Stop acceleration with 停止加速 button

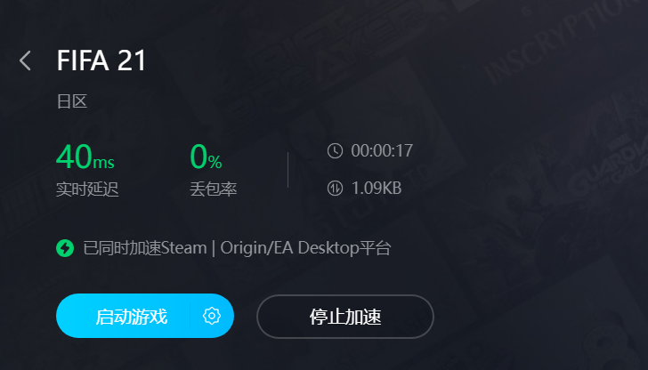(345, 317)
